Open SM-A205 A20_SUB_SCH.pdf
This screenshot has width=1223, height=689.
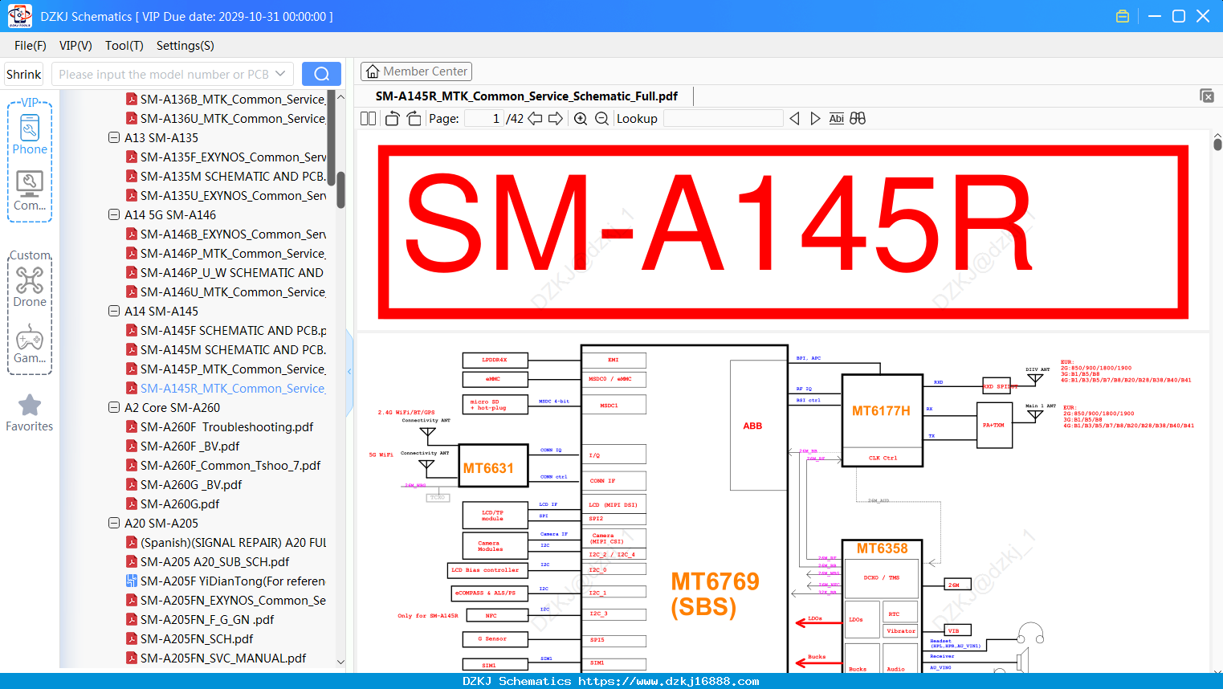[208, 561]
